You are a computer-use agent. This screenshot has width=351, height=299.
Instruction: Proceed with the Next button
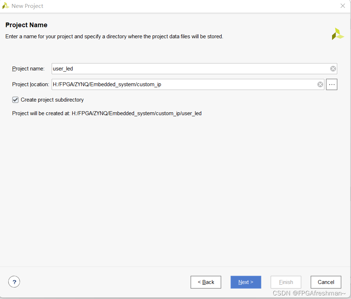coord(246,282)
